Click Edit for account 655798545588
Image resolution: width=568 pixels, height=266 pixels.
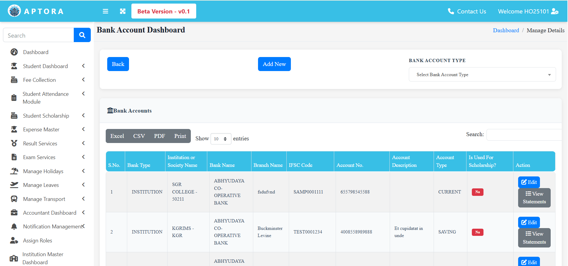point(529,182)
